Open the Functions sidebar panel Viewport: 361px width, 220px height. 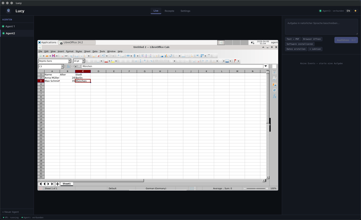pyautogui.click(x=274, y=97)
